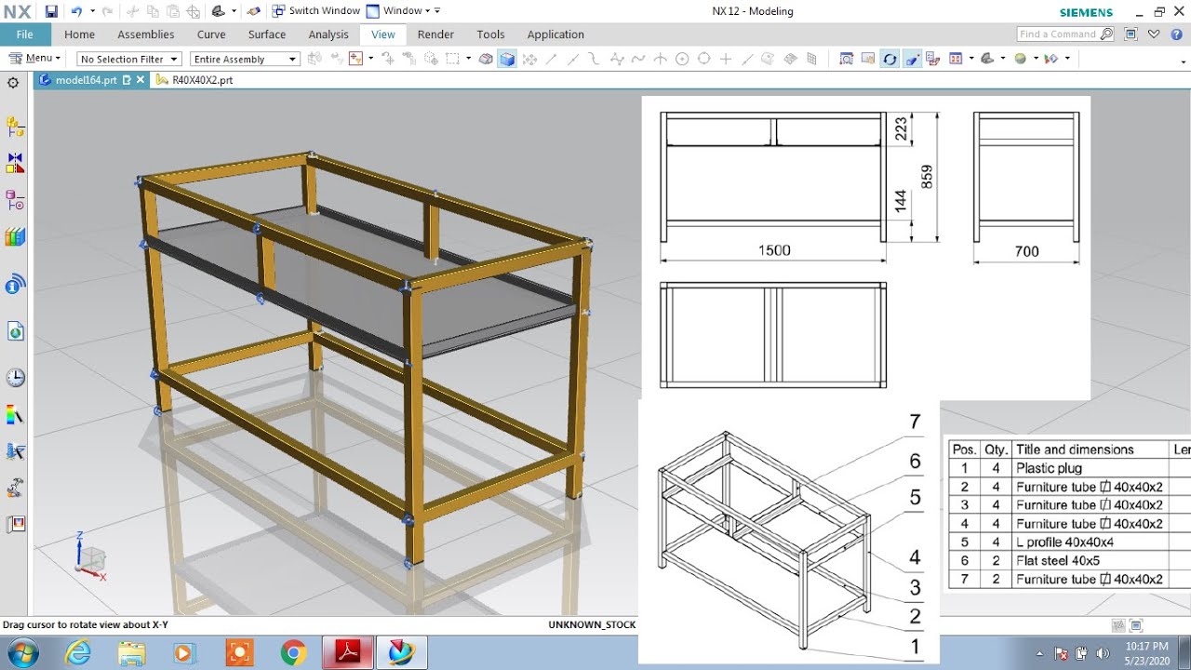Open Google Chrome from taskbar

click(293, 652)
